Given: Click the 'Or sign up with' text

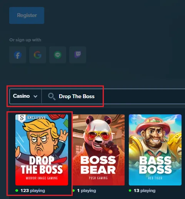Looking at the screenshot, I should [x=25, y=40].
